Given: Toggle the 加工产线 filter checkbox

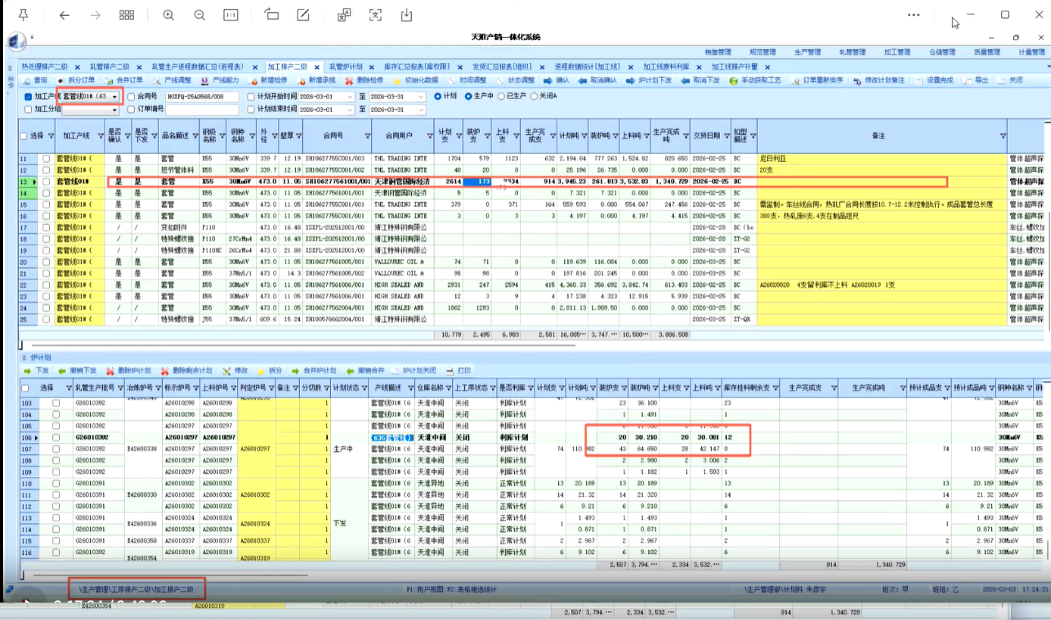Looking at the screenshot, I should point(28,97).
